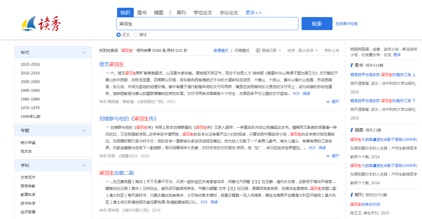Filter by subject 经济军事

28,212
